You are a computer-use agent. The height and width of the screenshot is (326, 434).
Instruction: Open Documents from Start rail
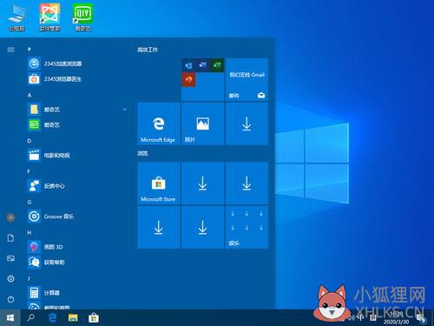10,238
